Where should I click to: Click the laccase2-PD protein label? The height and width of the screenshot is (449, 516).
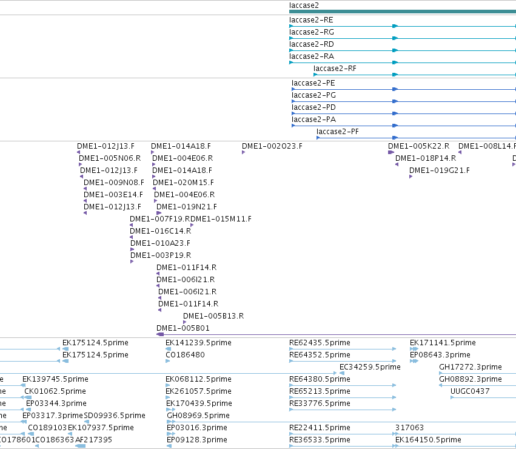point(313,107)
